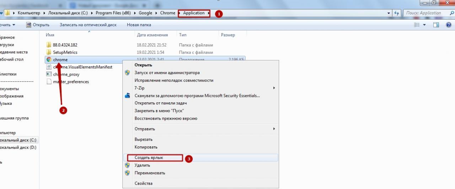The width and height of the screenshot is (455, 189).
Task: Open the documents library sidebar item
Action: (10, 89)
